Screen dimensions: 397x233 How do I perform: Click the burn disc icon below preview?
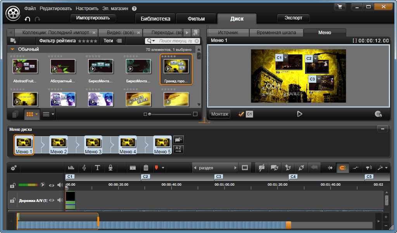tap(378, 114)
